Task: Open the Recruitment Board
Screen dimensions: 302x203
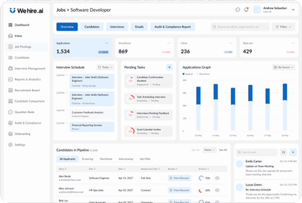Action: pos(24,90)
